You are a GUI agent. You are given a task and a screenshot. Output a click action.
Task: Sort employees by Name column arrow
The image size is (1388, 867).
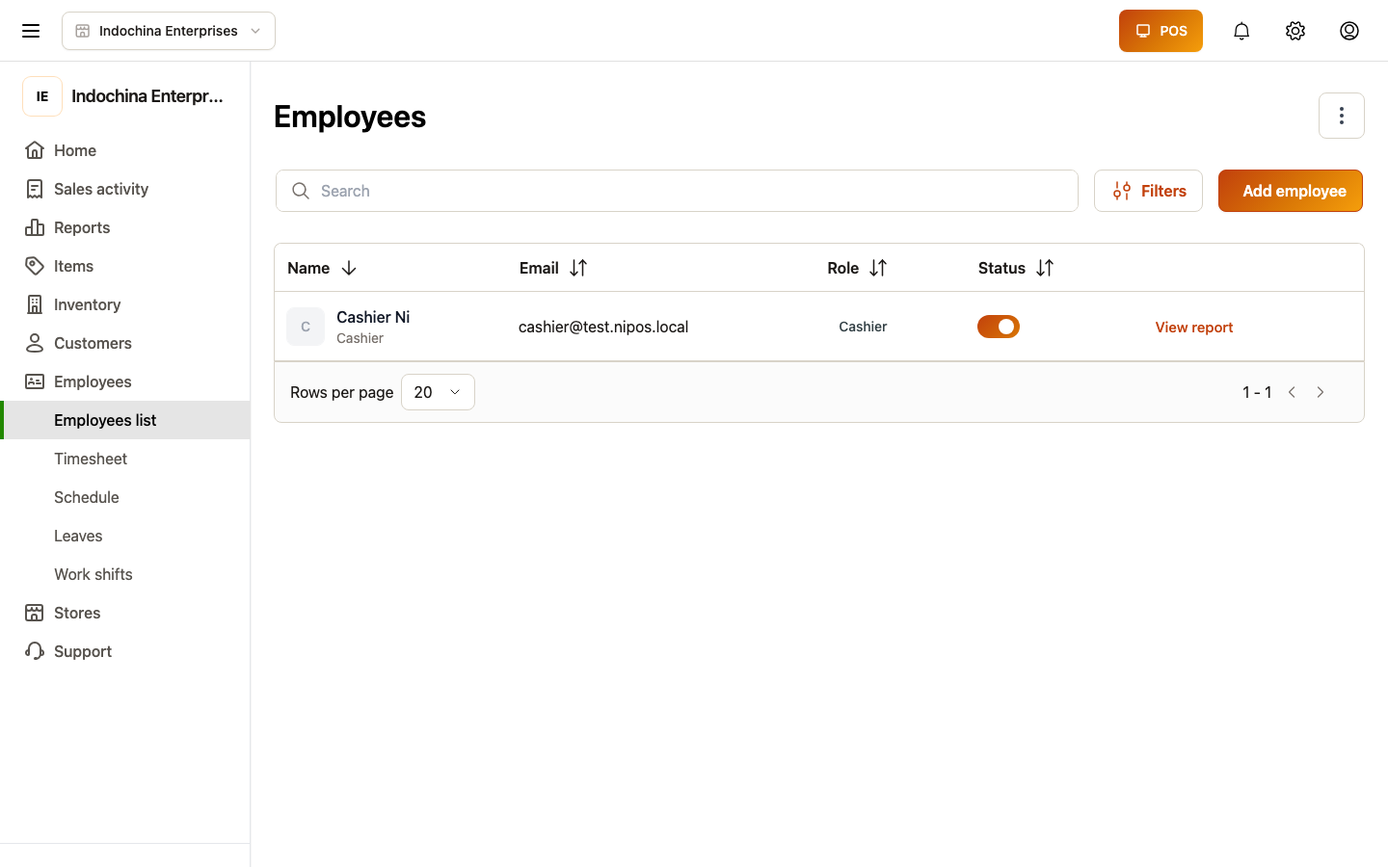click(349, 268)
